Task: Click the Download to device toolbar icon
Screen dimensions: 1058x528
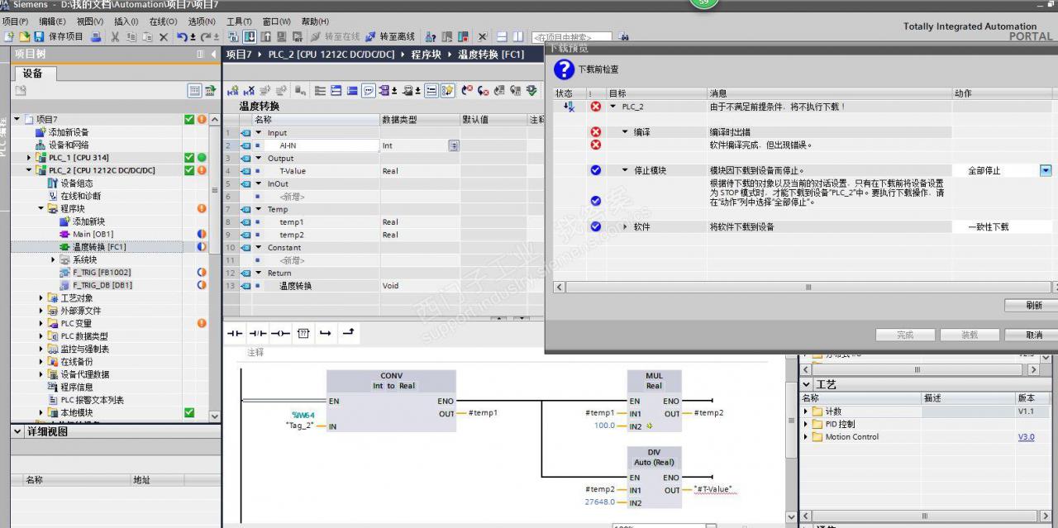Action: (250, 37)
